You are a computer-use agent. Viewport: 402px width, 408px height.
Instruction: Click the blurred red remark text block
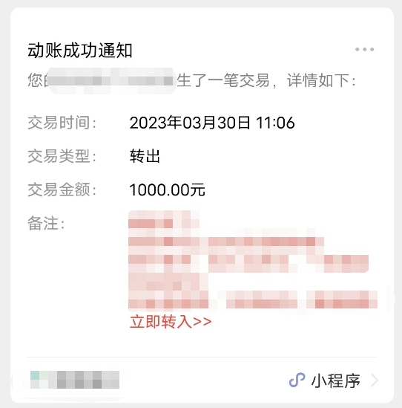click(x=253, y=260)
